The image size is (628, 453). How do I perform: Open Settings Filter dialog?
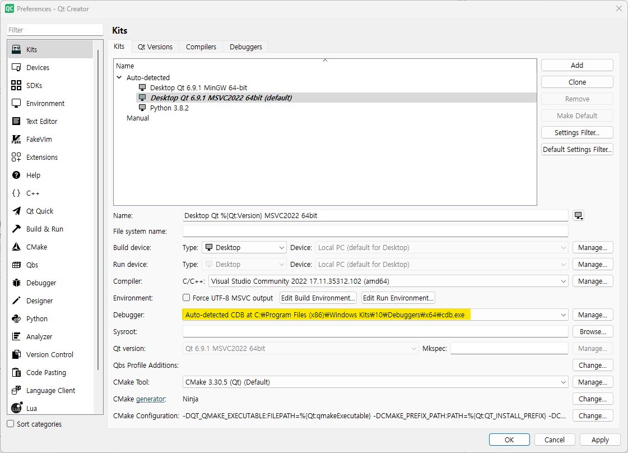(577, 133)
